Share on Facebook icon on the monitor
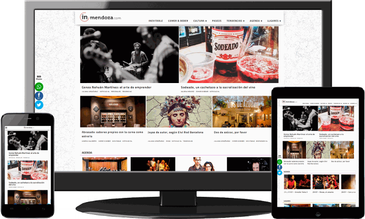365x219 pixels. click(39, 96)
